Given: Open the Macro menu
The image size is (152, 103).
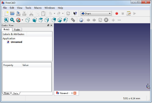Looking at the screenshot, I should 38,8.
